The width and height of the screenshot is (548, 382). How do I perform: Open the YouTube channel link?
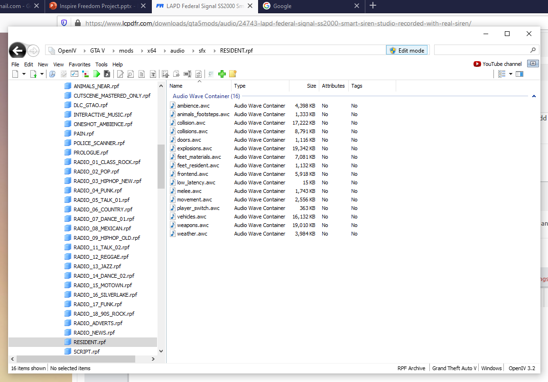click(x=498, y=64)
